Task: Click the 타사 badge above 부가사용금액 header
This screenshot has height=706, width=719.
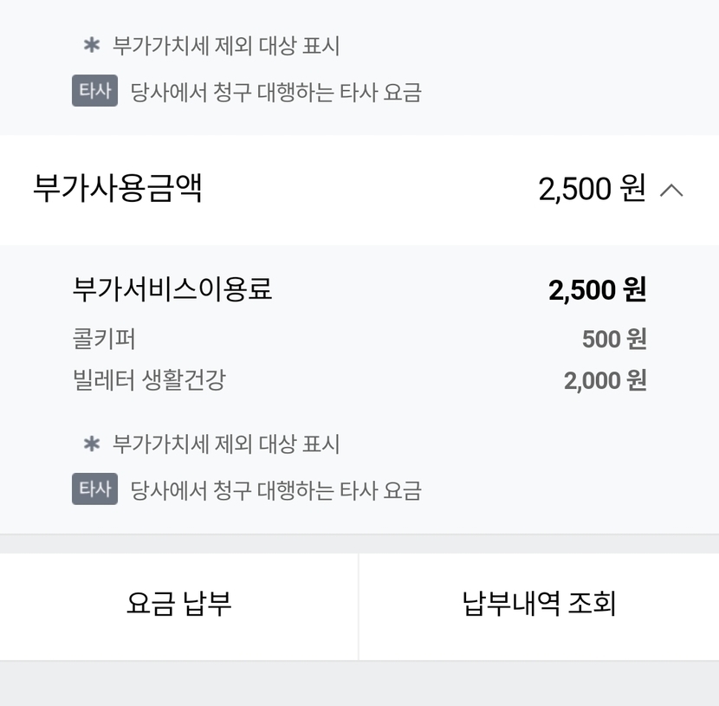Action: [94, 91]
